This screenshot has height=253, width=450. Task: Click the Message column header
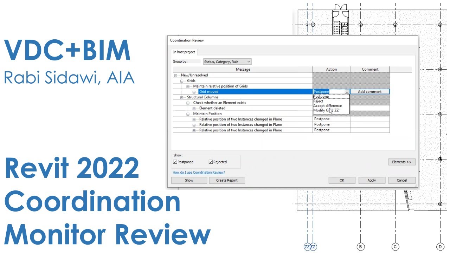243,69
